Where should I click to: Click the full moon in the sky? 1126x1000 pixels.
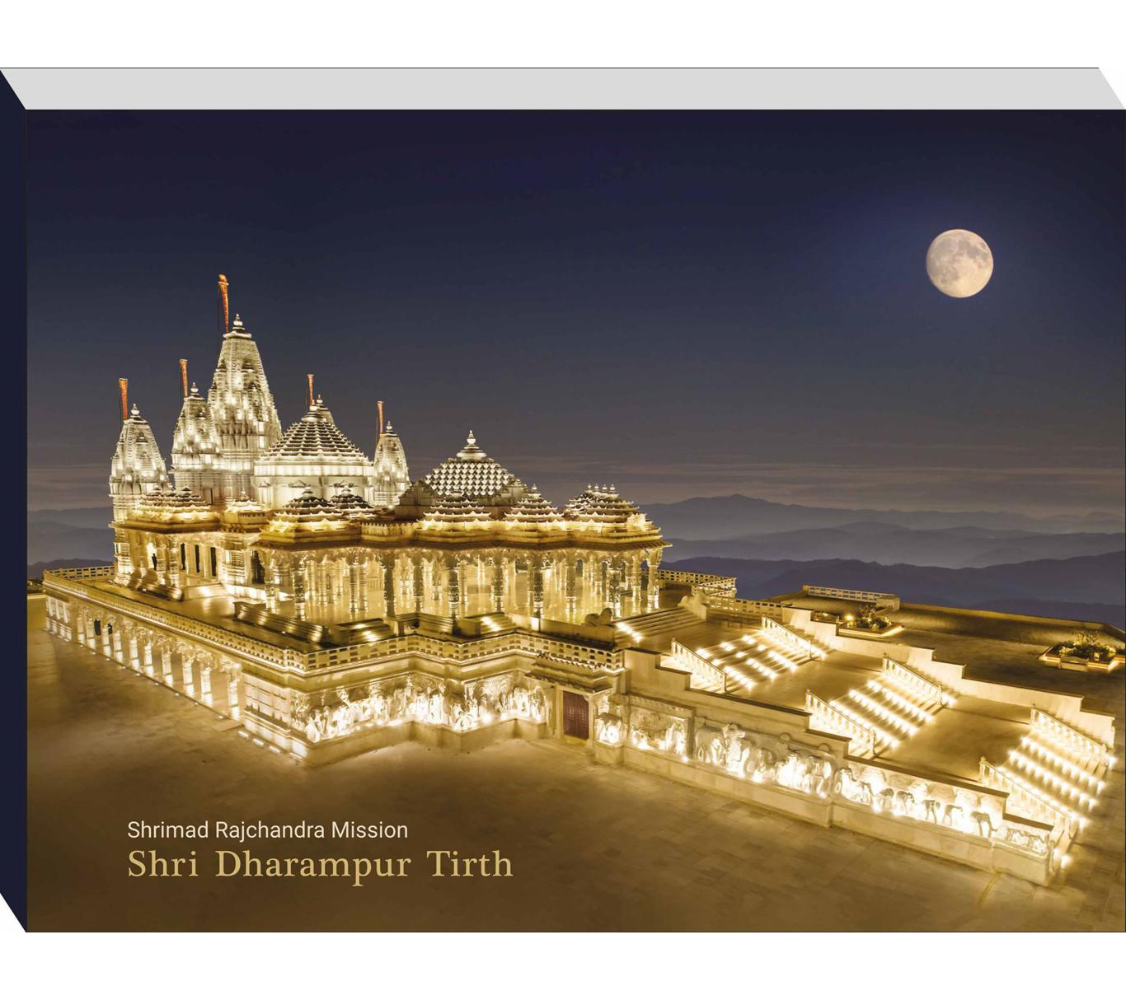(962, 262)
